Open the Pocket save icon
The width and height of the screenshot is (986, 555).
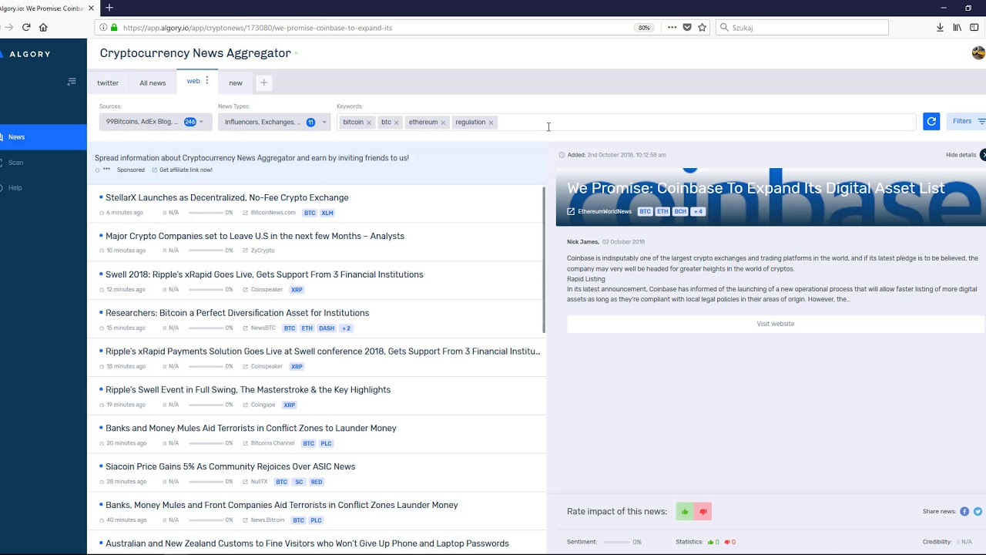coord(687,27)
